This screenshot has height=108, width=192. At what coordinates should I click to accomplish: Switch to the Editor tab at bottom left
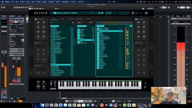18,98
